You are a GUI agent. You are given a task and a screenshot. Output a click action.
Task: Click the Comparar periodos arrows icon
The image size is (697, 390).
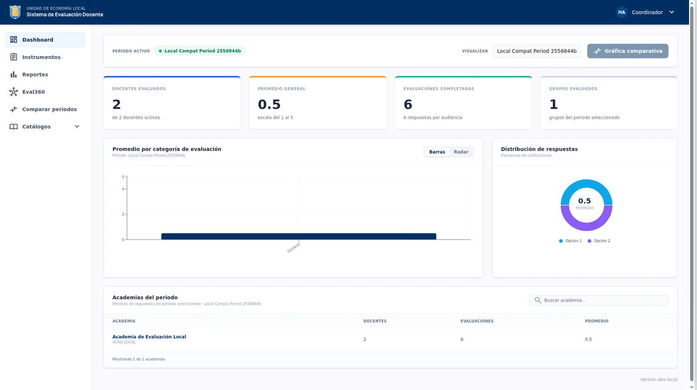pyautogui.click(x=13, y=109)
